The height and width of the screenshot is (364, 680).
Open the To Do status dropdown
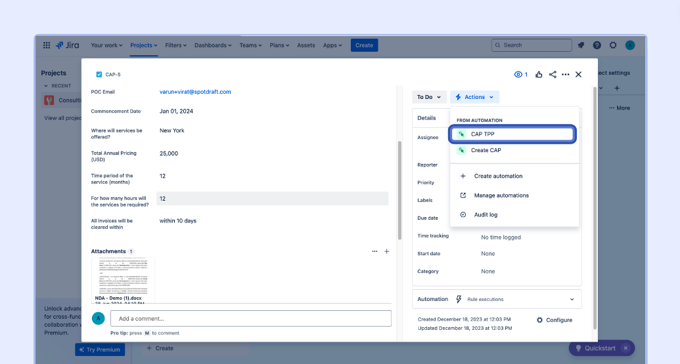click(429, 97)
